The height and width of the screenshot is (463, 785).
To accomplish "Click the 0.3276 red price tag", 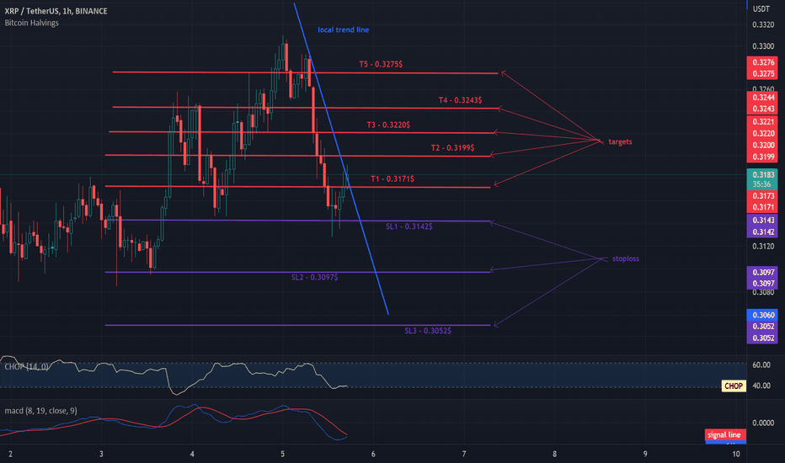I will 762,62.
